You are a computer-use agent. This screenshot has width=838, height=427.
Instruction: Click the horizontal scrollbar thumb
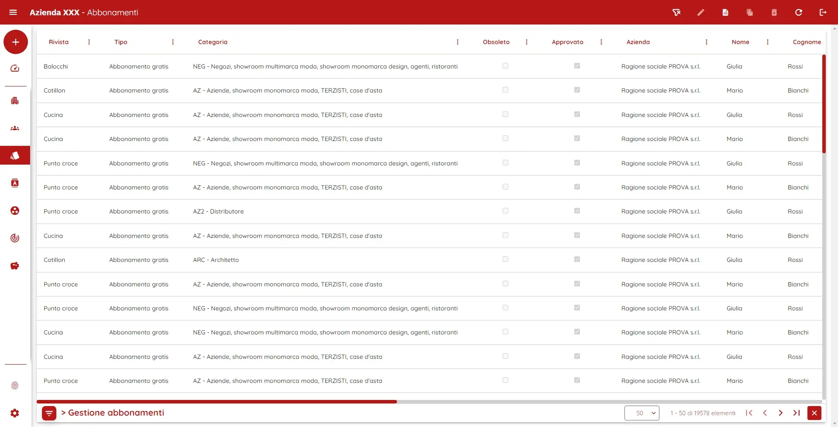(x=217, y=402)
